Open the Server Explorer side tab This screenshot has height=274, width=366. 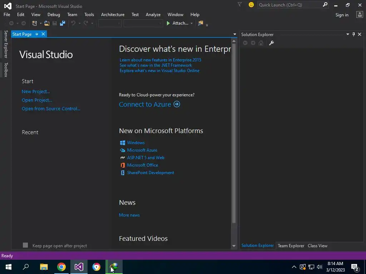coord(6,44)
